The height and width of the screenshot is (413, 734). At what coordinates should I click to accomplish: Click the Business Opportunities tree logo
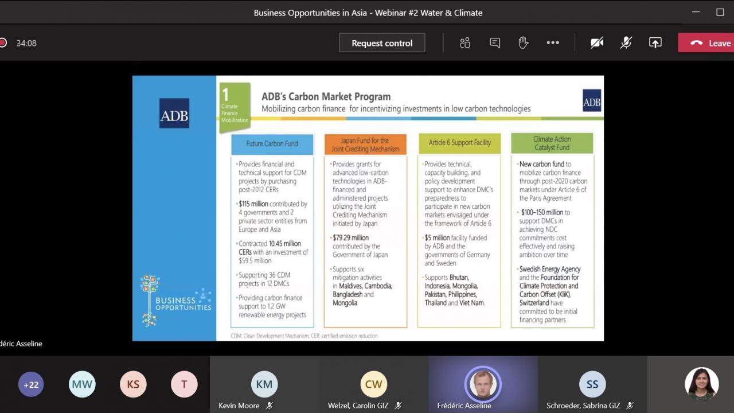point(176,301)
